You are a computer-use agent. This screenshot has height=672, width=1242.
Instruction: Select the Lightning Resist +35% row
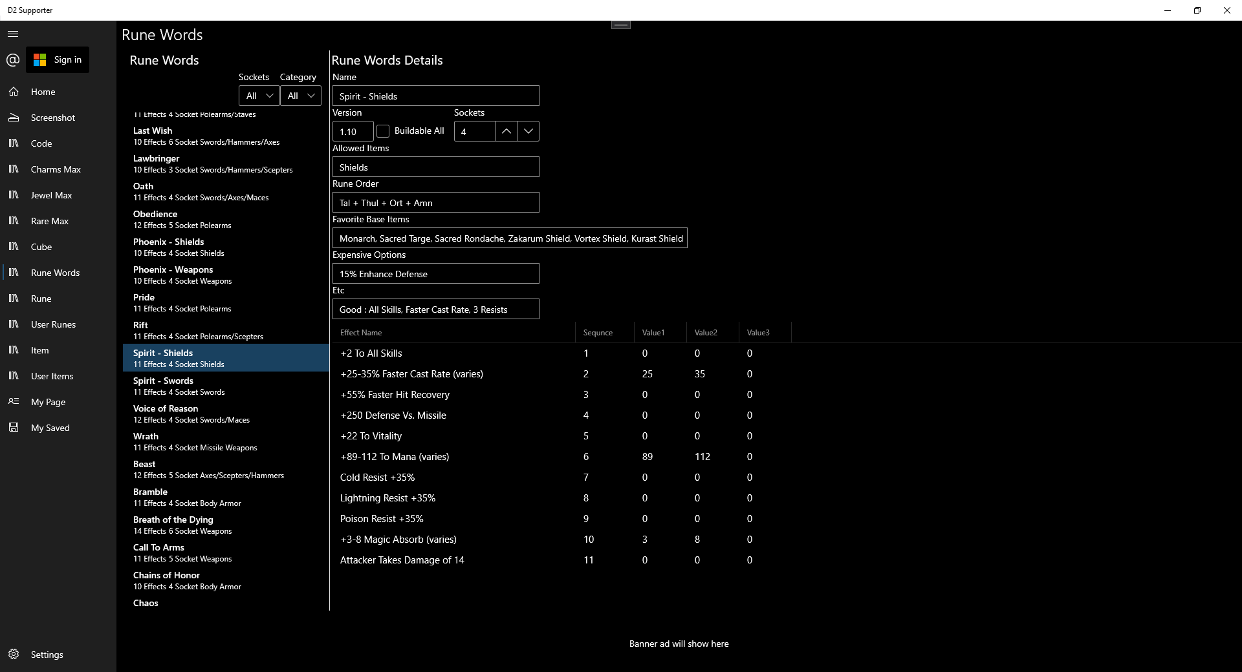coord(787,498)
